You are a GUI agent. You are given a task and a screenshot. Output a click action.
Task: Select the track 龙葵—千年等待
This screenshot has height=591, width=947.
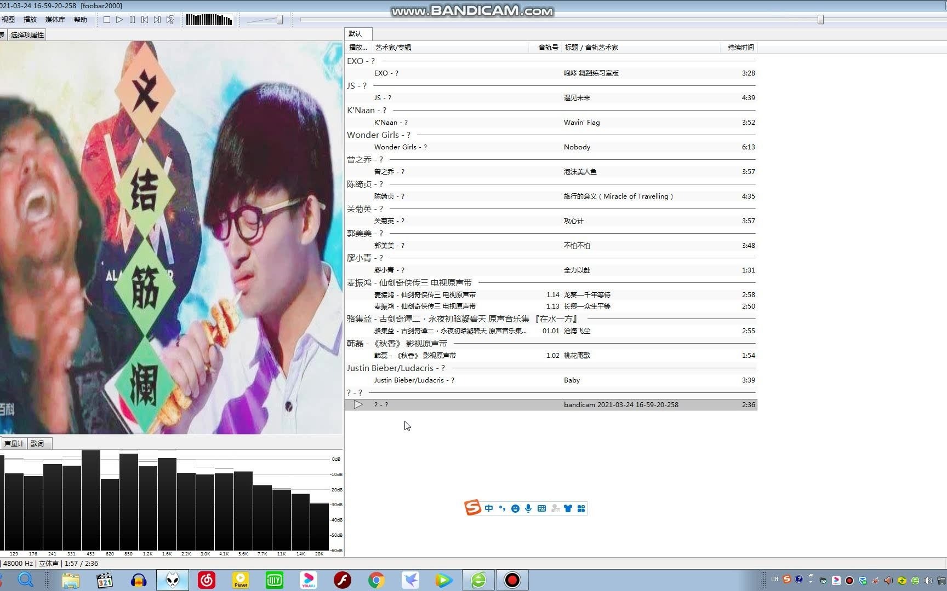point(551,295)
